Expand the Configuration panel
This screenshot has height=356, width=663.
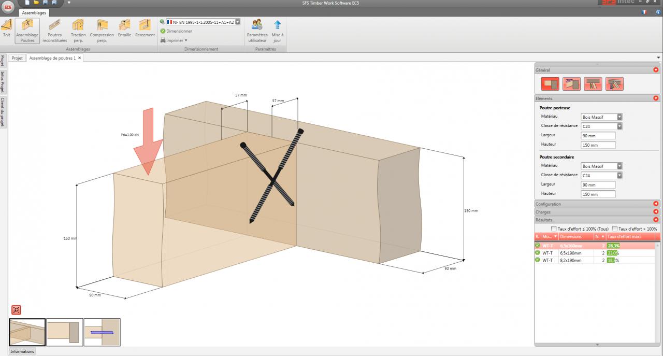[656, 204]
